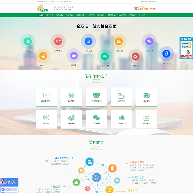This screenshot has width=193, height=193.
Task: Open the service card with globe icon
Action: pos(71,97)
